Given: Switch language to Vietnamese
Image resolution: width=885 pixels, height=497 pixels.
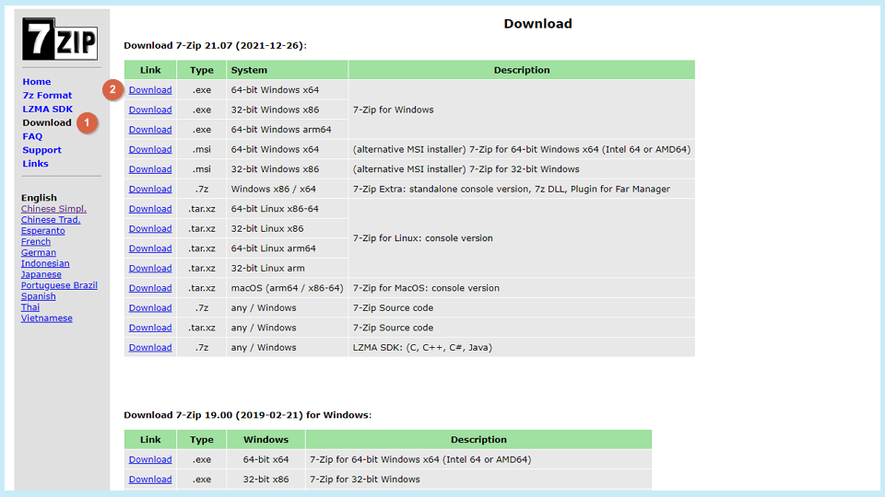Looking at the screenshot, I should coord(47,318).
